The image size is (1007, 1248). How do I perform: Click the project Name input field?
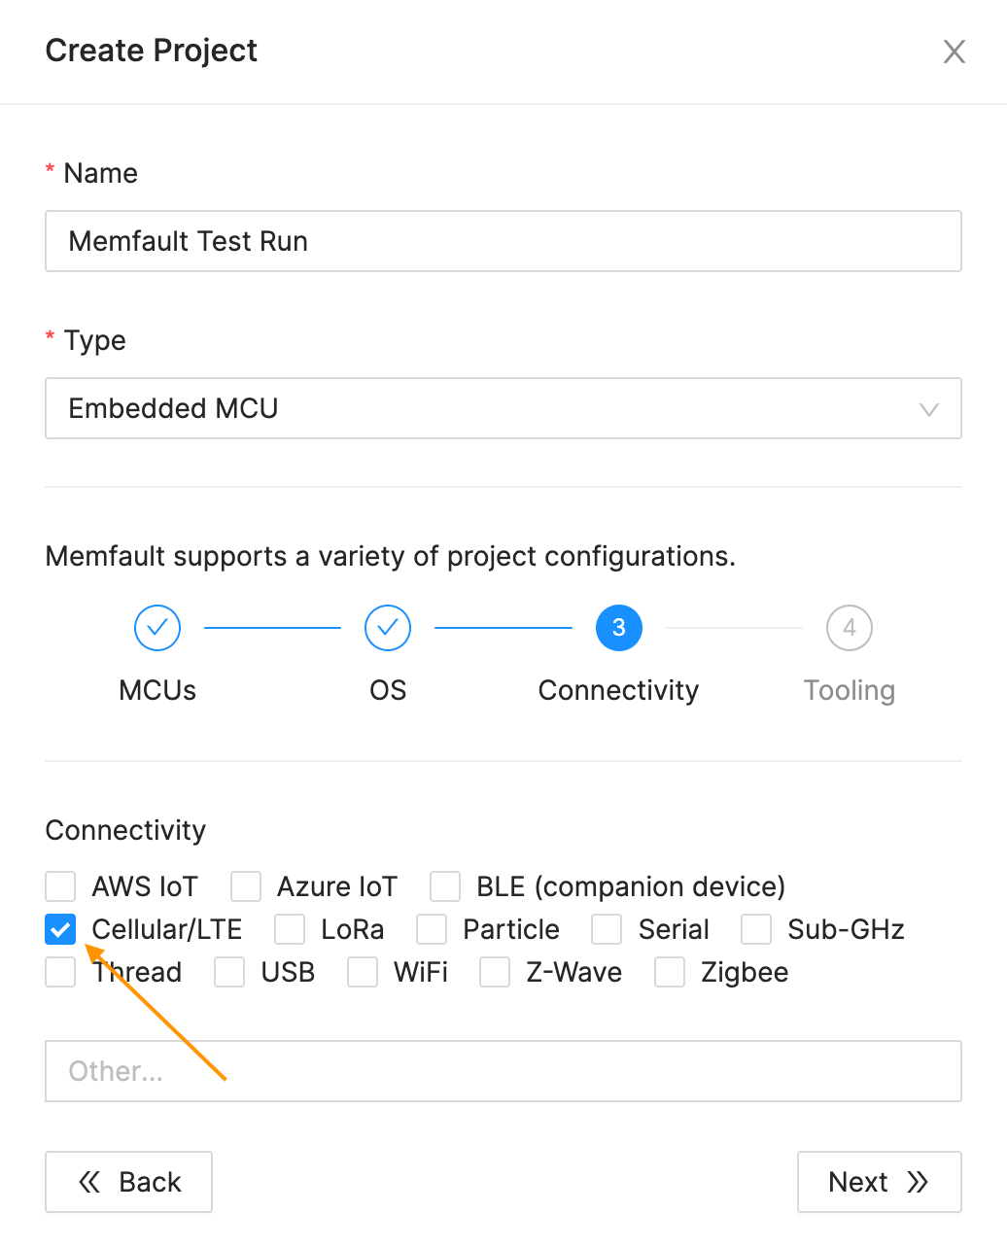(x=503, y=241)
